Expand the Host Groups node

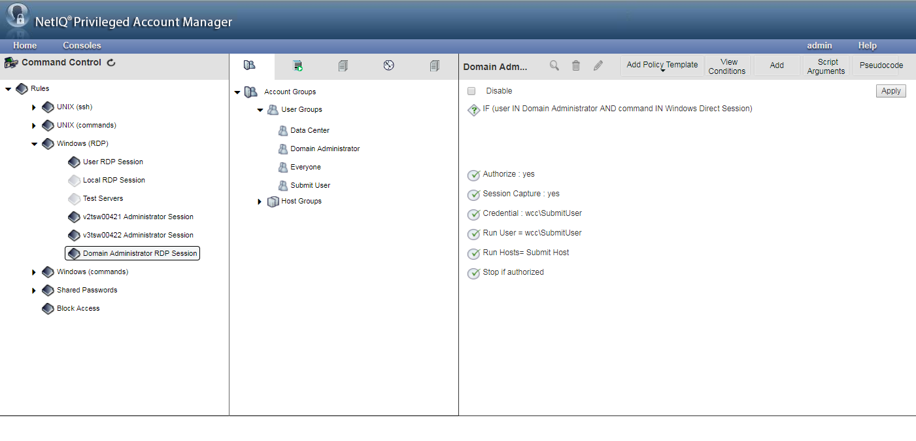260,202
